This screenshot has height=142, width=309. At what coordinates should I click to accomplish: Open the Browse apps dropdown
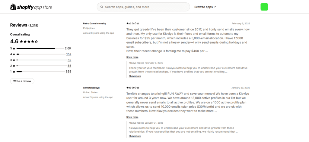205,7
